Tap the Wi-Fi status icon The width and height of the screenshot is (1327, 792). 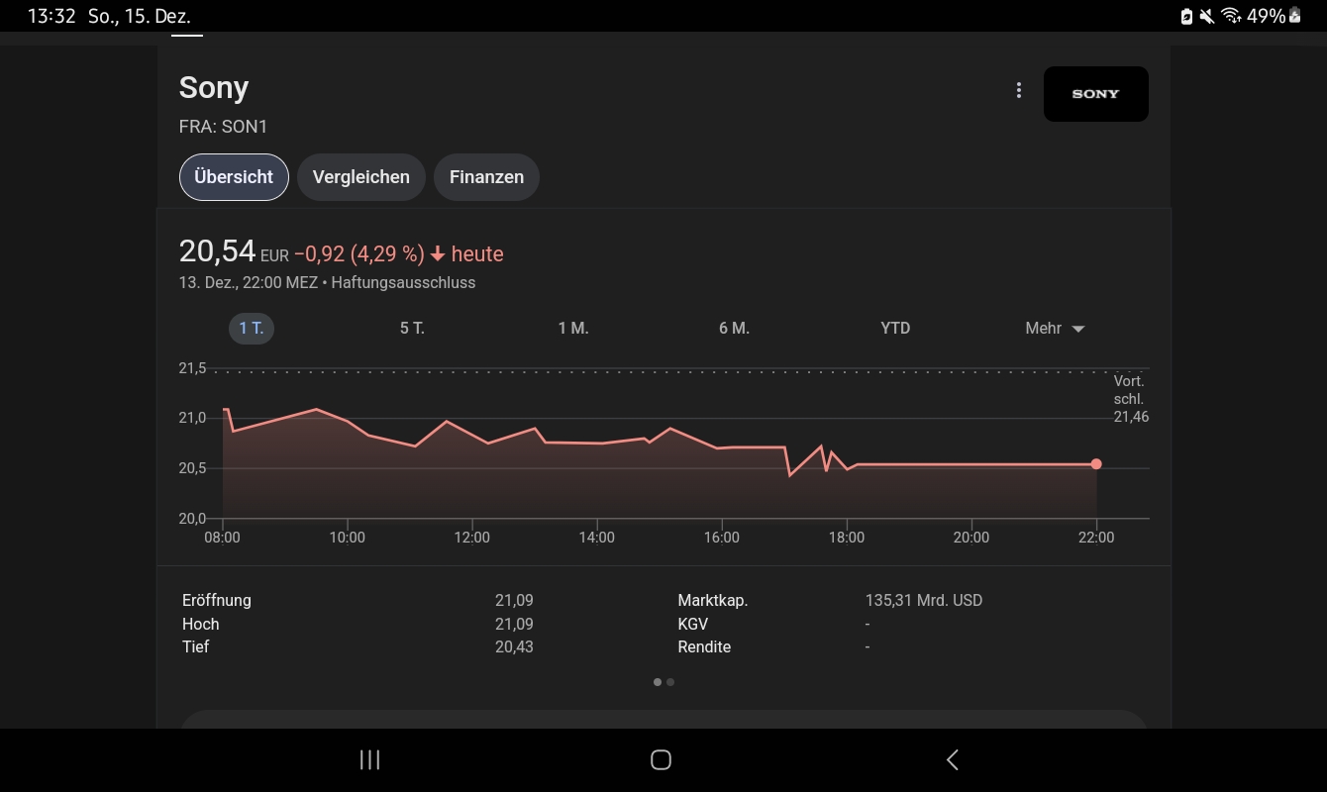pos(1231,16)
